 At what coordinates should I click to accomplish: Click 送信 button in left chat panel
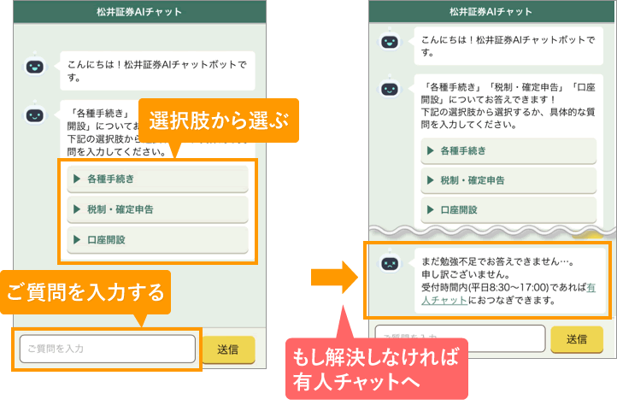pyautogui.click(x=228, y=349)
